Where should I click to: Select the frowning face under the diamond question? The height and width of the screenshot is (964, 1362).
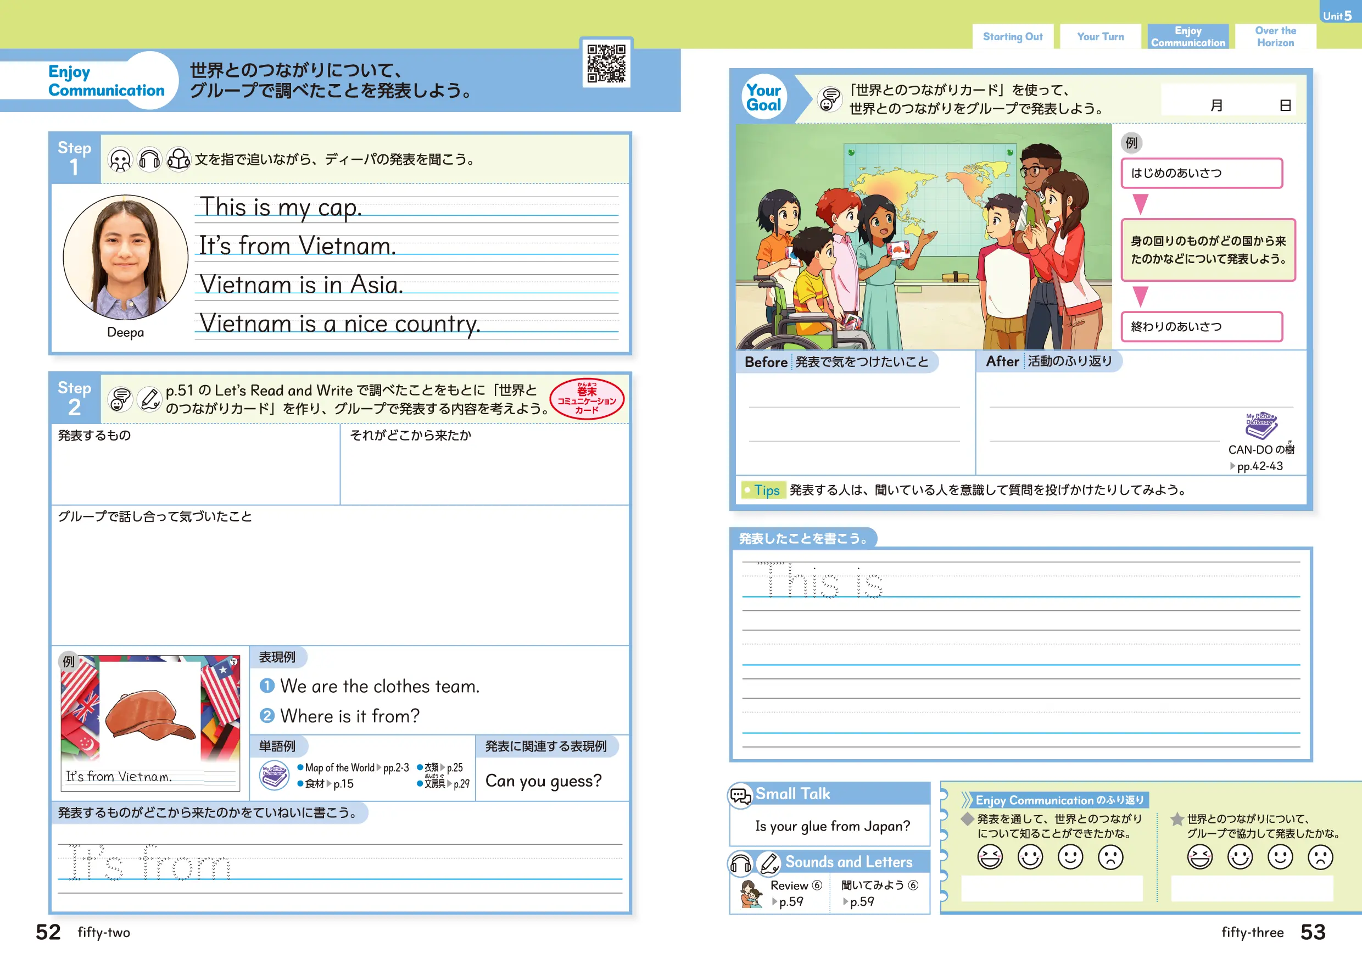[x=1110, y=857]
